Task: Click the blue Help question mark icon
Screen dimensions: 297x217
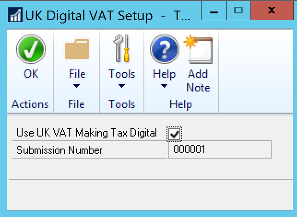Action: point(164,49)
